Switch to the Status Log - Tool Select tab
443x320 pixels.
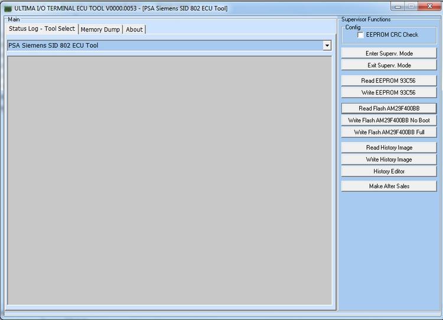42,28
